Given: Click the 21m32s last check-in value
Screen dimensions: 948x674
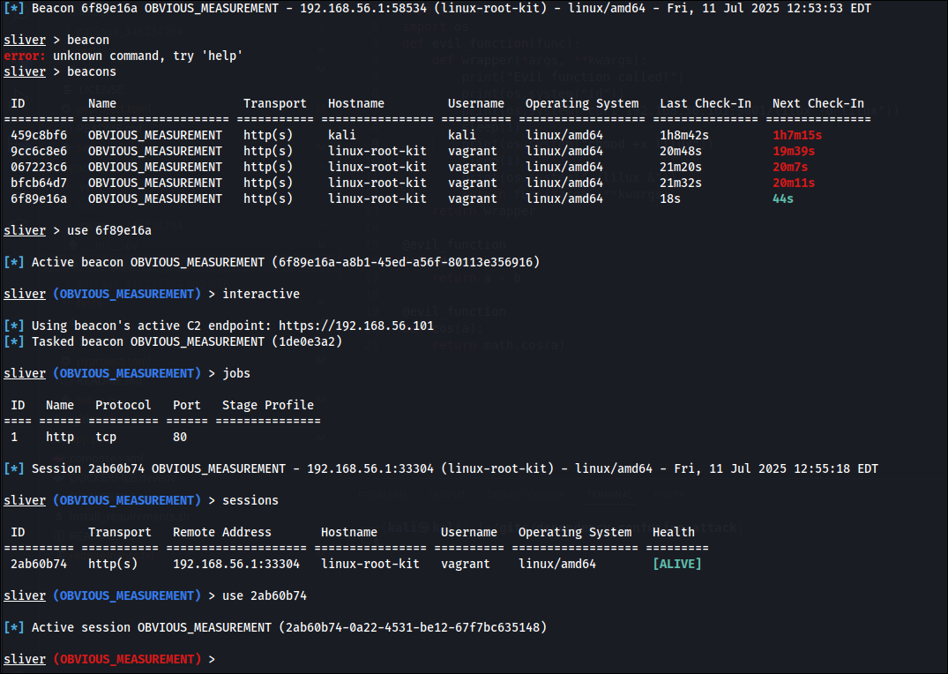Looking at the screenshot, I should coord(680,182).
